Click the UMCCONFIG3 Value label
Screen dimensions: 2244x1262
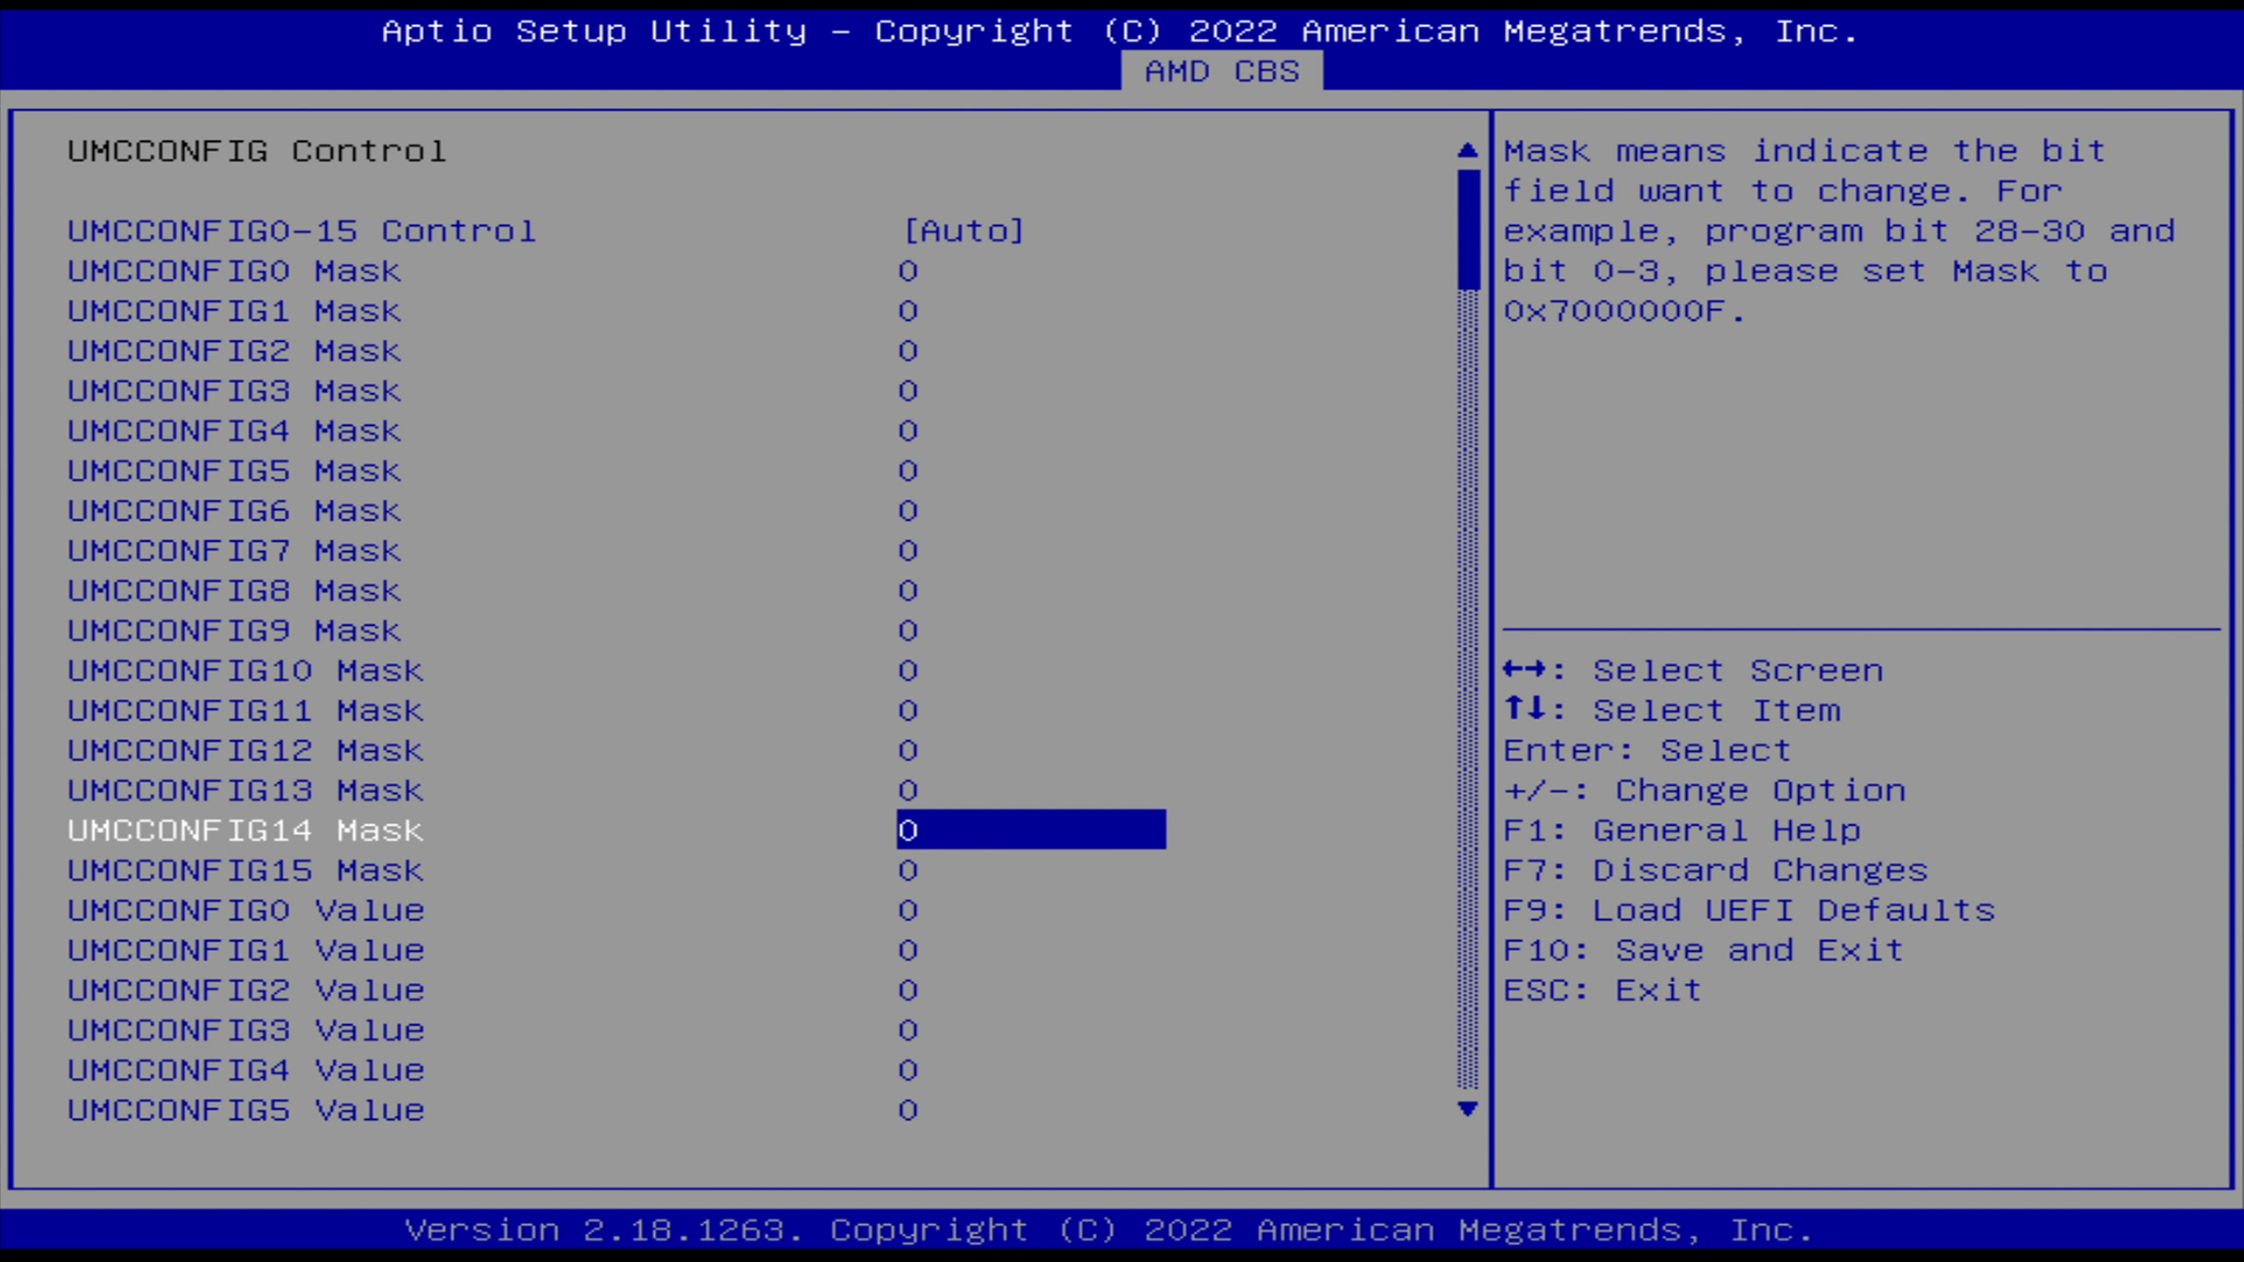tap(245, 1030)
